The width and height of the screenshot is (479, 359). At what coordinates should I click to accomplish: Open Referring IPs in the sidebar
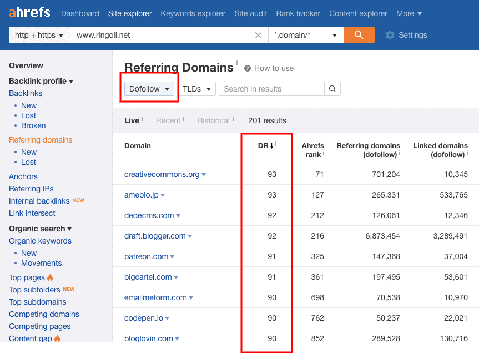[x=31, y=189]
